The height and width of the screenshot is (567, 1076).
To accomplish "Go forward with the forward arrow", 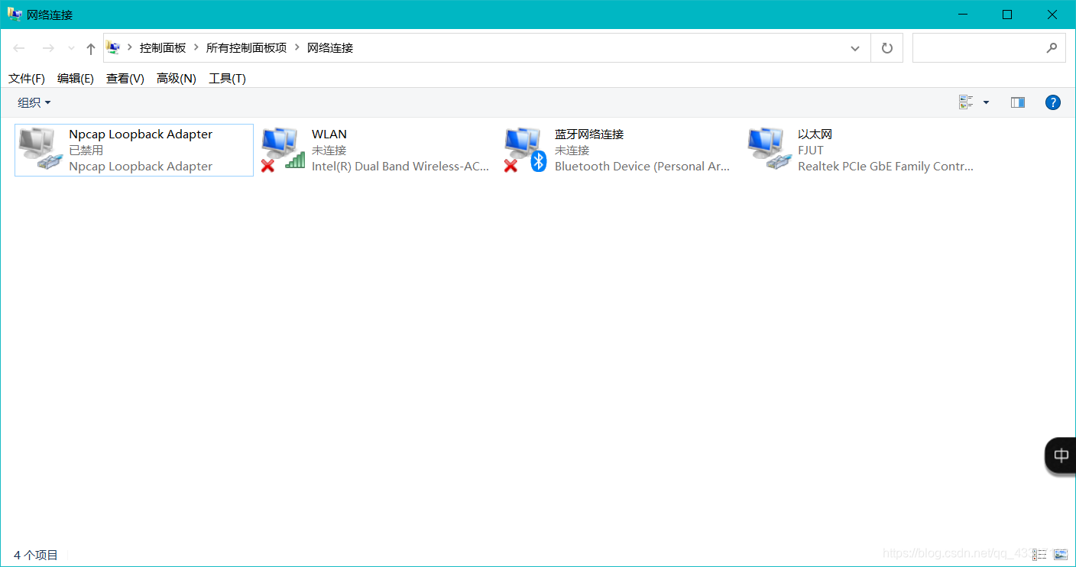I will pyautogui.click(x=47, y=48).
